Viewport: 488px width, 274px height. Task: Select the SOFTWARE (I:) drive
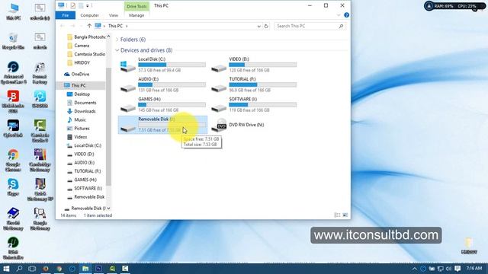pos(254,104)
